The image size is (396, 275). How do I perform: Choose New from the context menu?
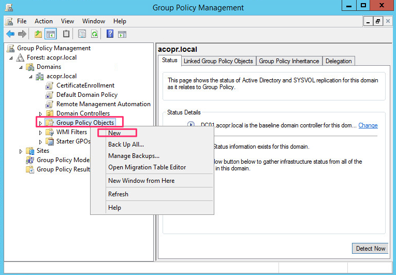click(x=152, y=133)
